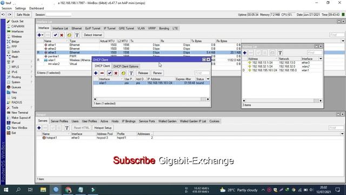This screenshot has width=346, height=195.
Task: Filter the Address List window
Action: 280,53
